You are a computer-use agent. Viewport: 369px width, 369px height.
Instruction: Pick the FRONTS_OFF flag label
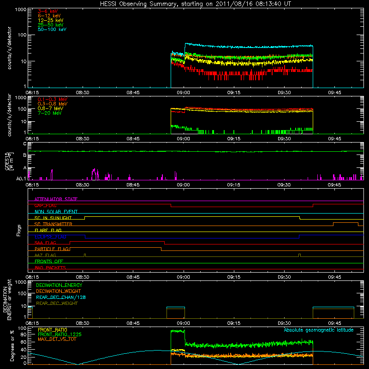pos(49,261)
